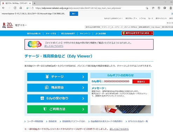Reload the page with the refresh icon
This screenshot has height=132, width=173.
click(x=15, y=8)
